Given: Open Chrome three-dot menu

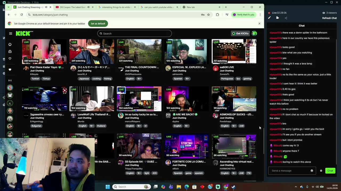Looking at the screenshot, I should coord(260,15).
